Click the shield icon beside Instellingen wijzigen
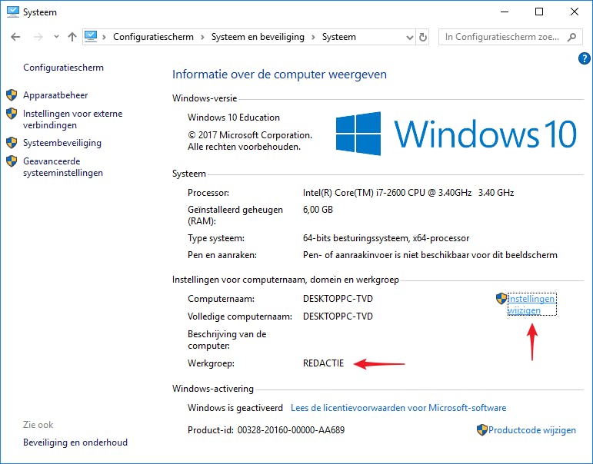This screenshot has width=593, height=464. click(501, 299)
